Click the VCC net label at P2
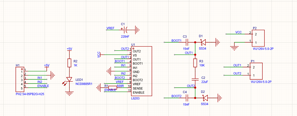Screen dimensions: 297x116 coord(238,32)
